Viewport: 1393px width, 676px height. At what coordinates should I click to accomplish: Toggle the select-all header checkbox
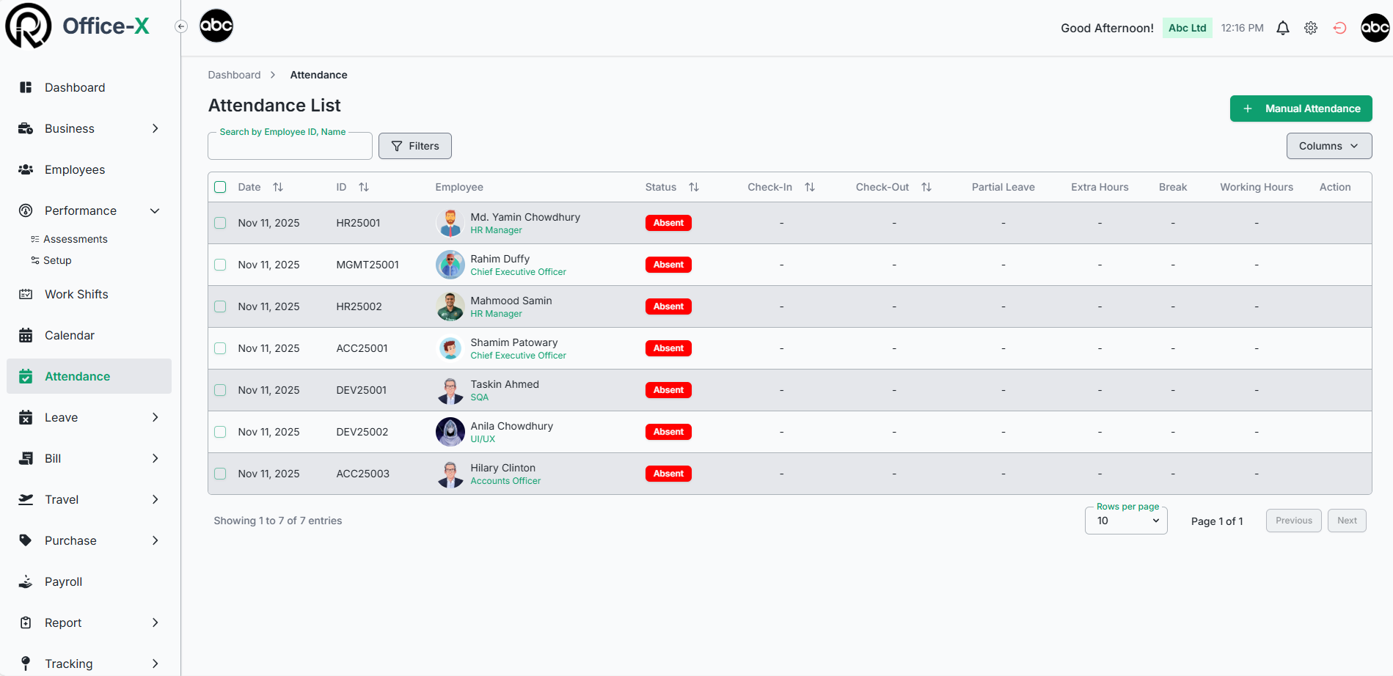tap(220, 187)
